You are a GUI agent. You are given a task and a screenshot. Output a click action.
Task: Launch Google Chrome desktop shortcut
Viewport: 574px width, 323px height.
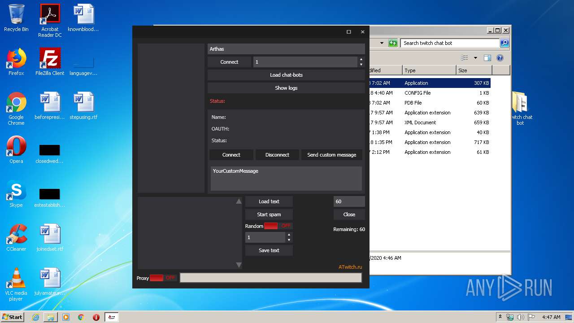coord(16,109)
